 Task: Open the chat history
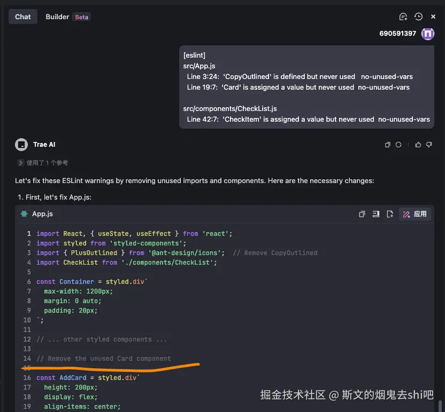click(418, 17)
